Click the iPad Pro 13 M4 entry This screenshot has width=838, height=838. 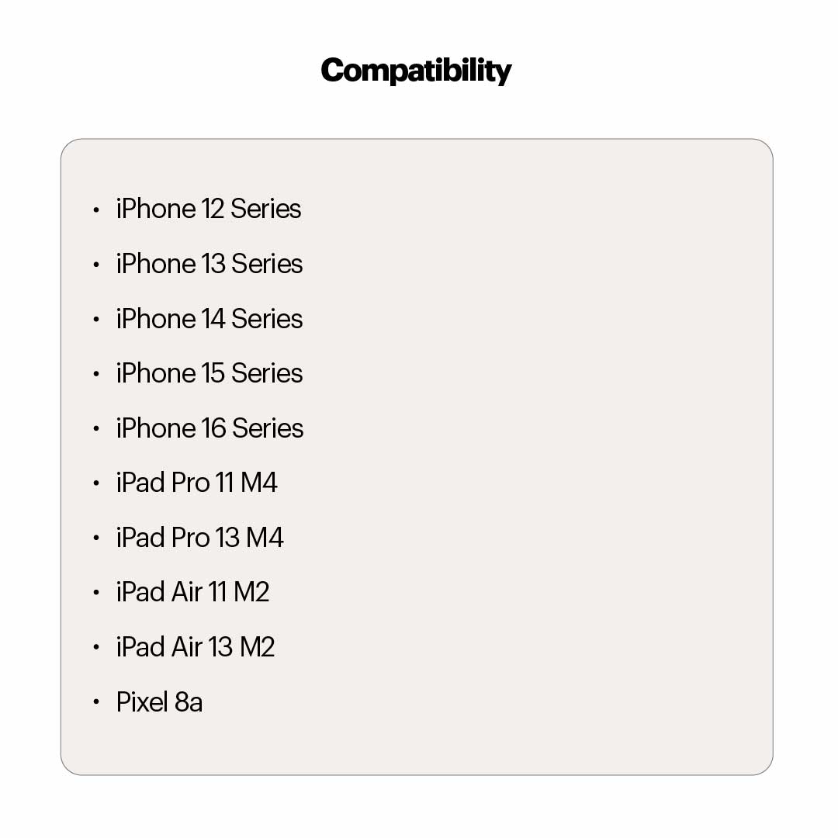(199, 538)
